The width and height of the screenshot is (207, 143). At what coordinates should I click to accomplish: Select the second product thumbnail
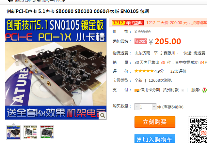click(x=30, y=132)
